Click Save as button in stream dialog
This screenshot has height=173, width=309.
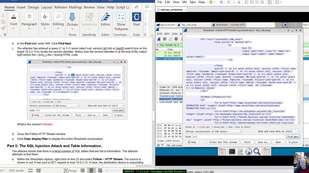coord(263,142)
